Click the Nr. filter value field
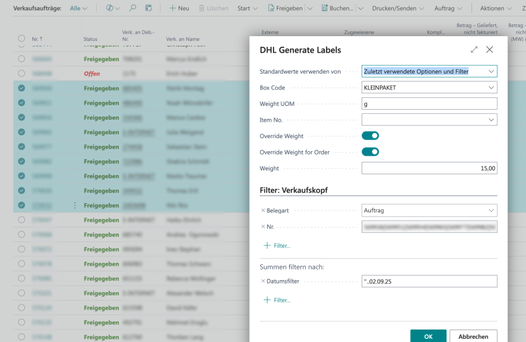This screenshot has height=342, width=526. click(x=429, y=226)
